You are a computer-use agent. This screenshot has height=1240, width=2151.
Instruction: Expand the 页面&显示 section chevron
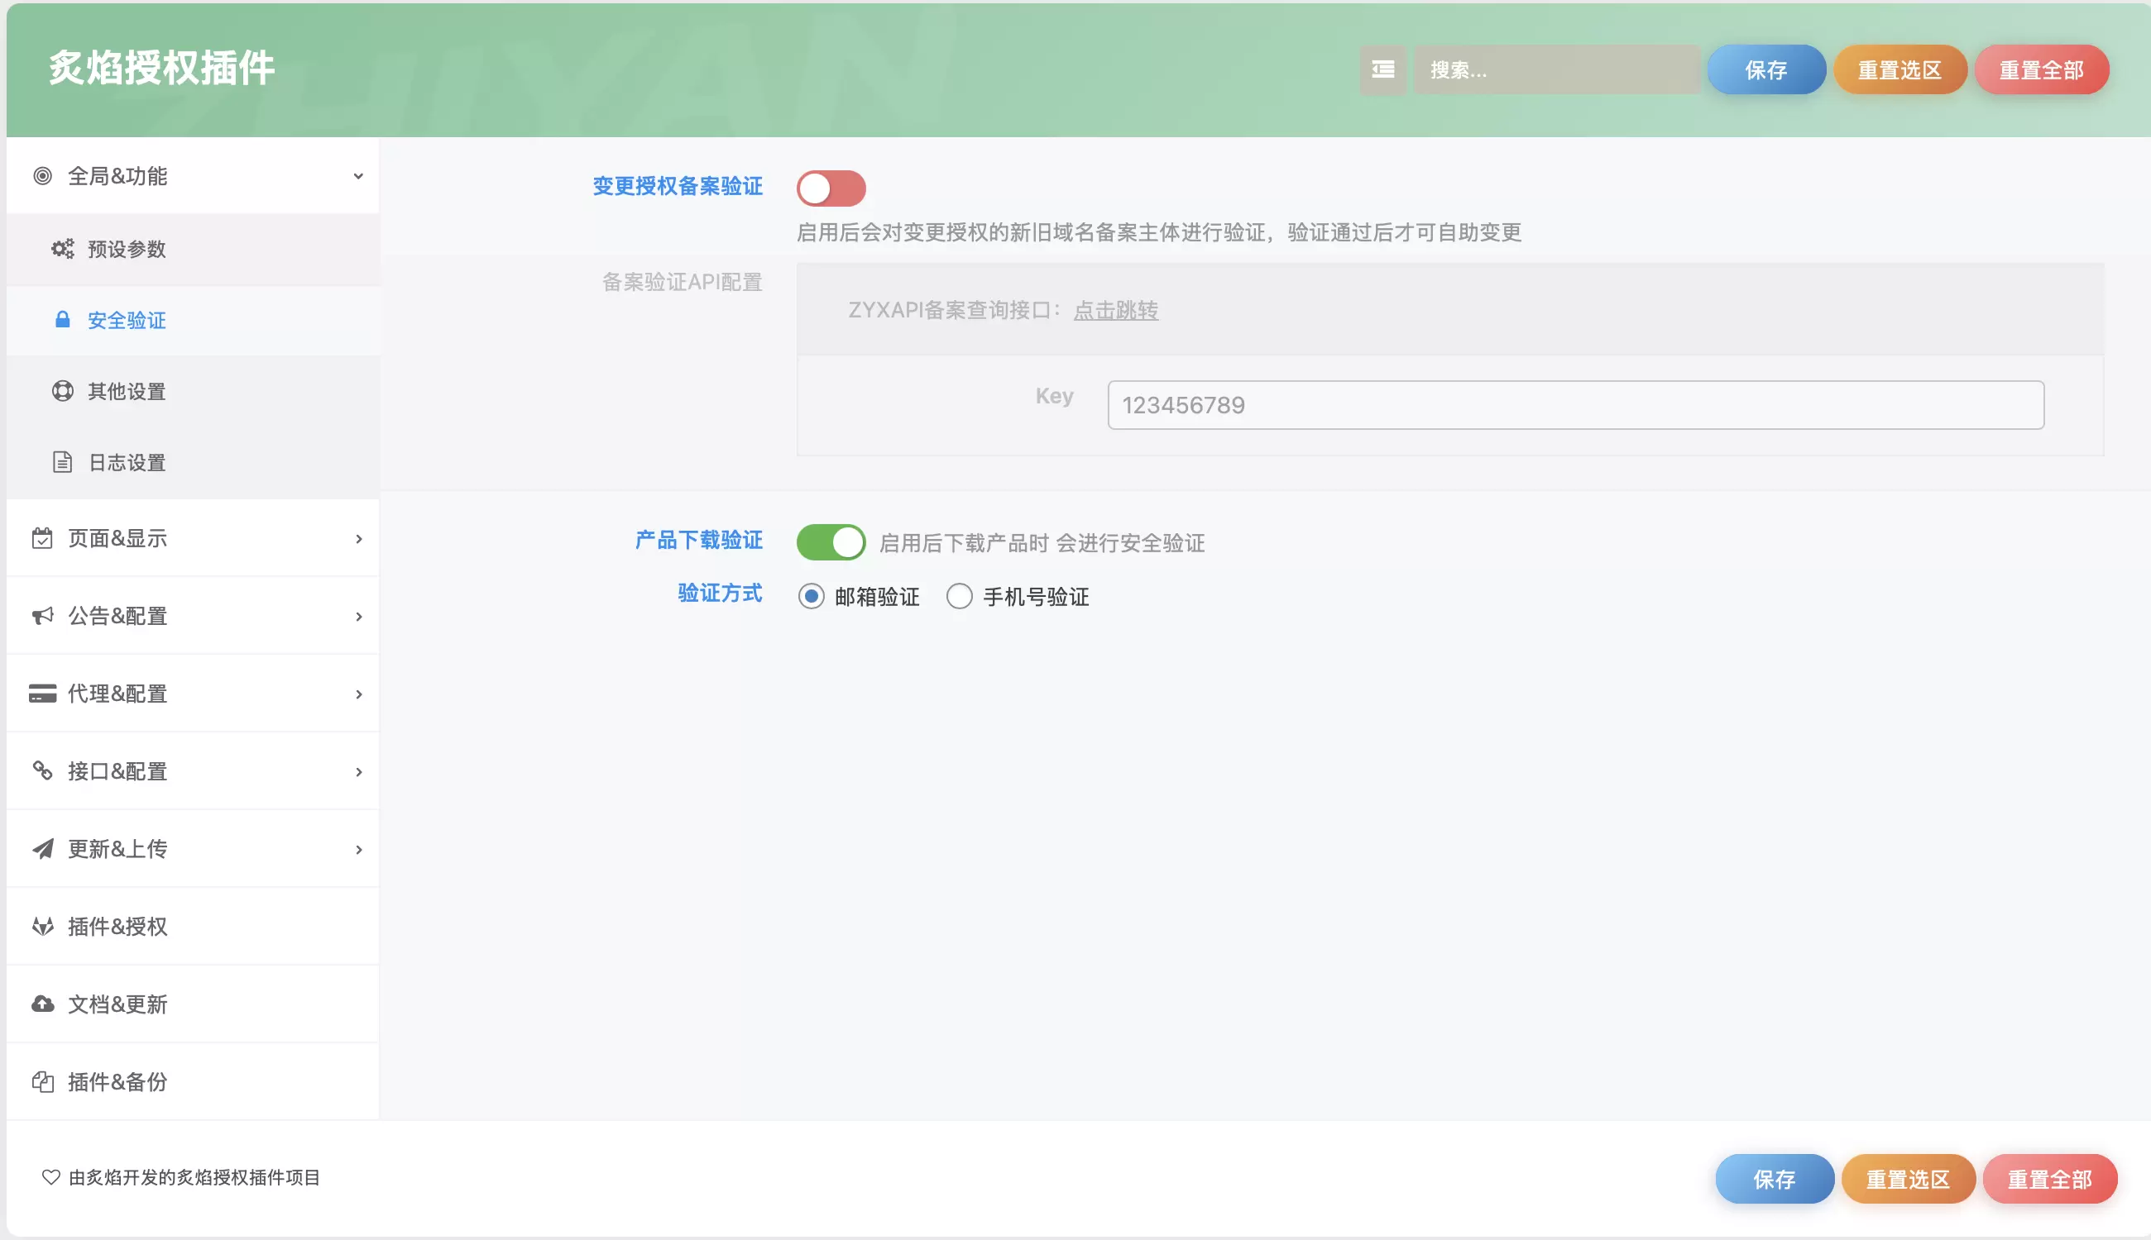(x=359, y=538)
